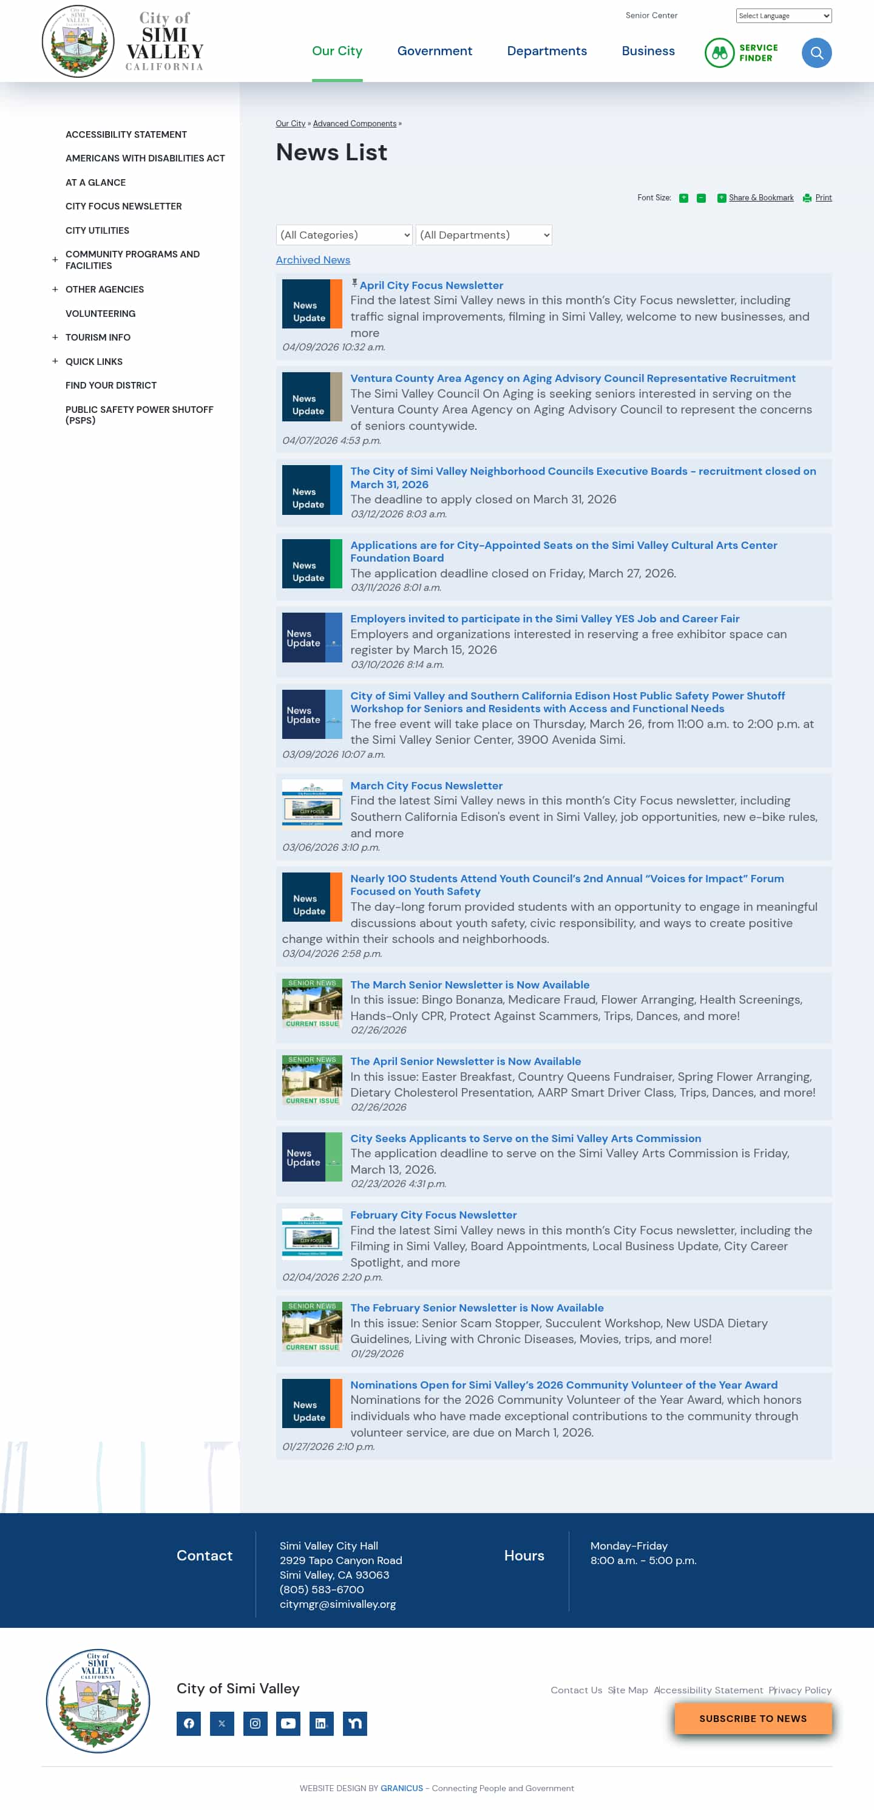Click the Senior Center link

coord(651,15)
